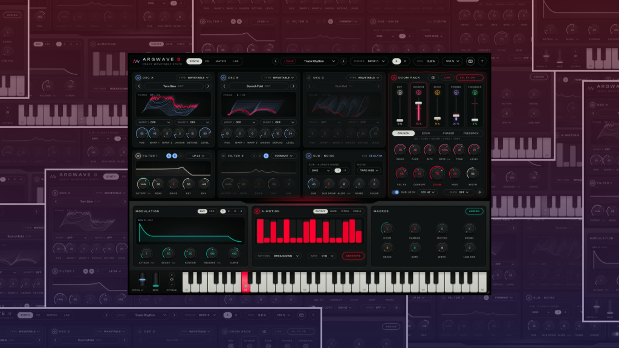
Task: Click the Macros Assign button
Action: click(x=474, y=211)
